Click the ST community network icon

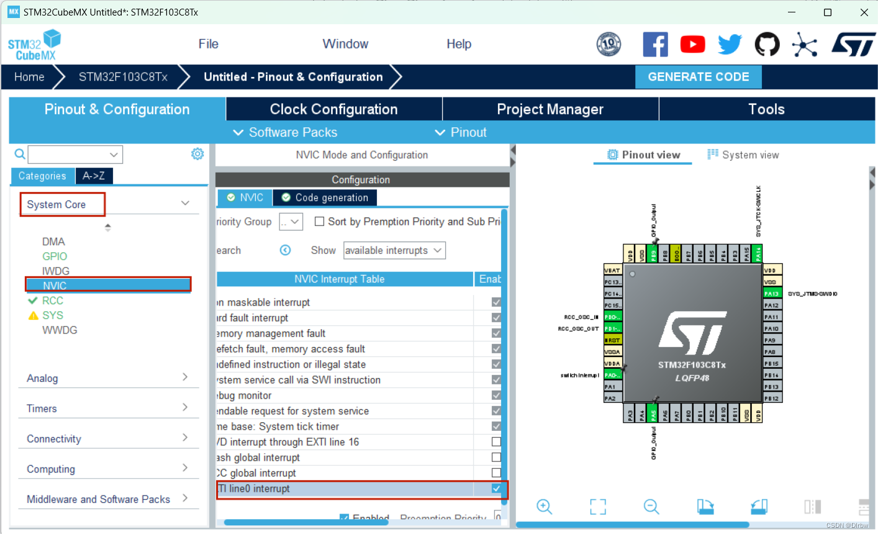point(805,45)
